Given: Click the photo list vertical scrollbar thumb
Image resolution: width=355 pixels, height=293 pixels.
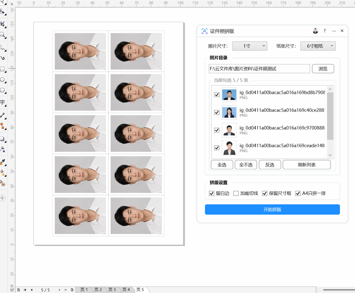Looking at the screenshot, I should point(330,116).
